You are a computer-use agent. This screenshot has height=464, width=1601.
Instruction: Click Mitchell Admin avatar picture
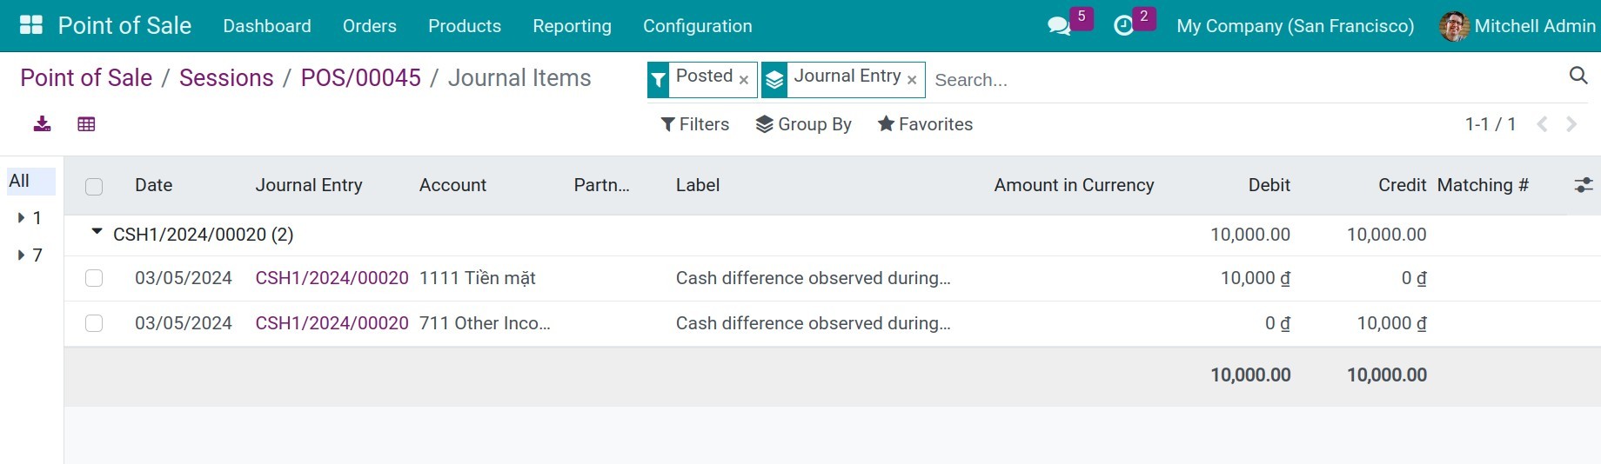pyautogui.click(x=1454, y=26)
